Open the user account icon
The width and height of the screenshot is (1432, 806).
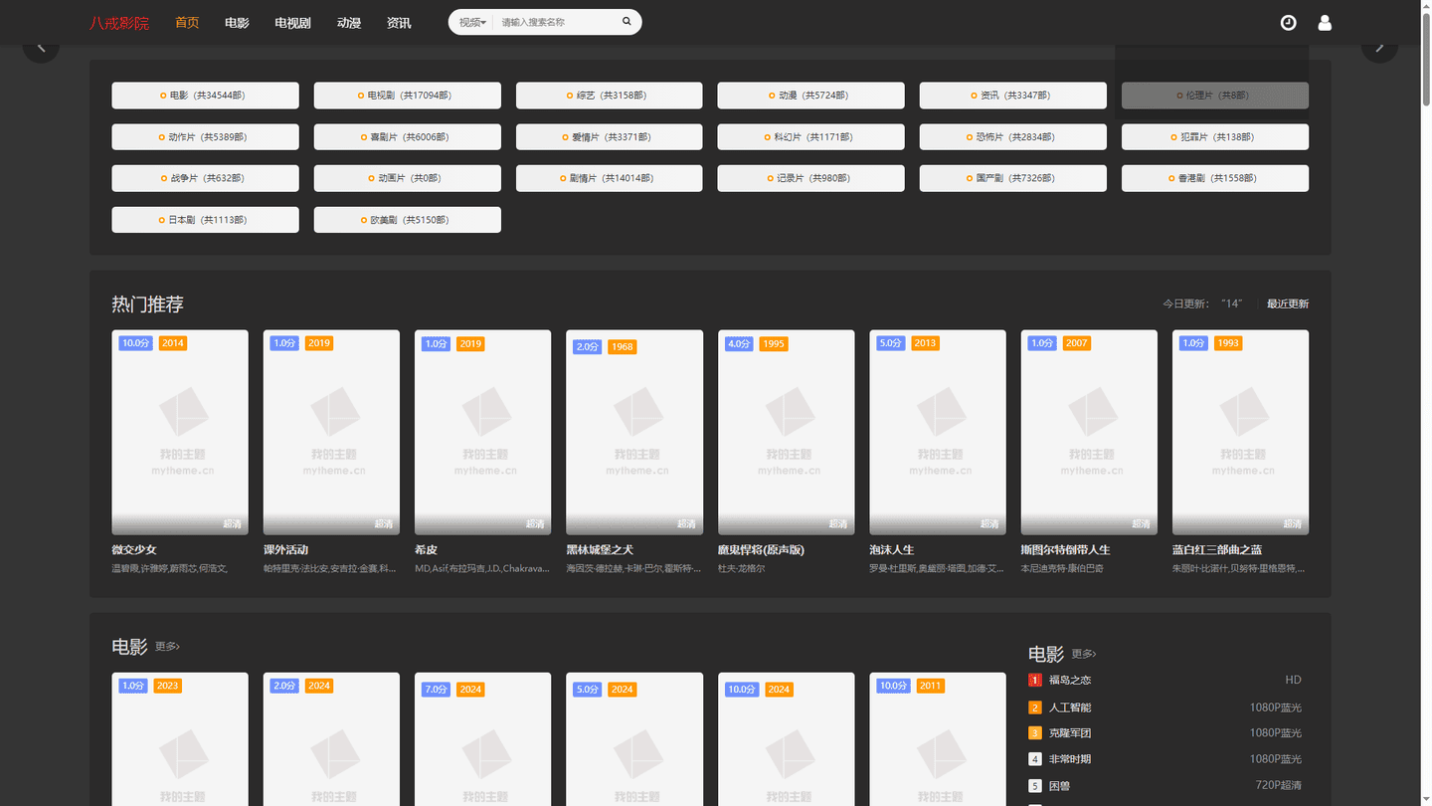pyautogui.click(x=1325, y=22)
